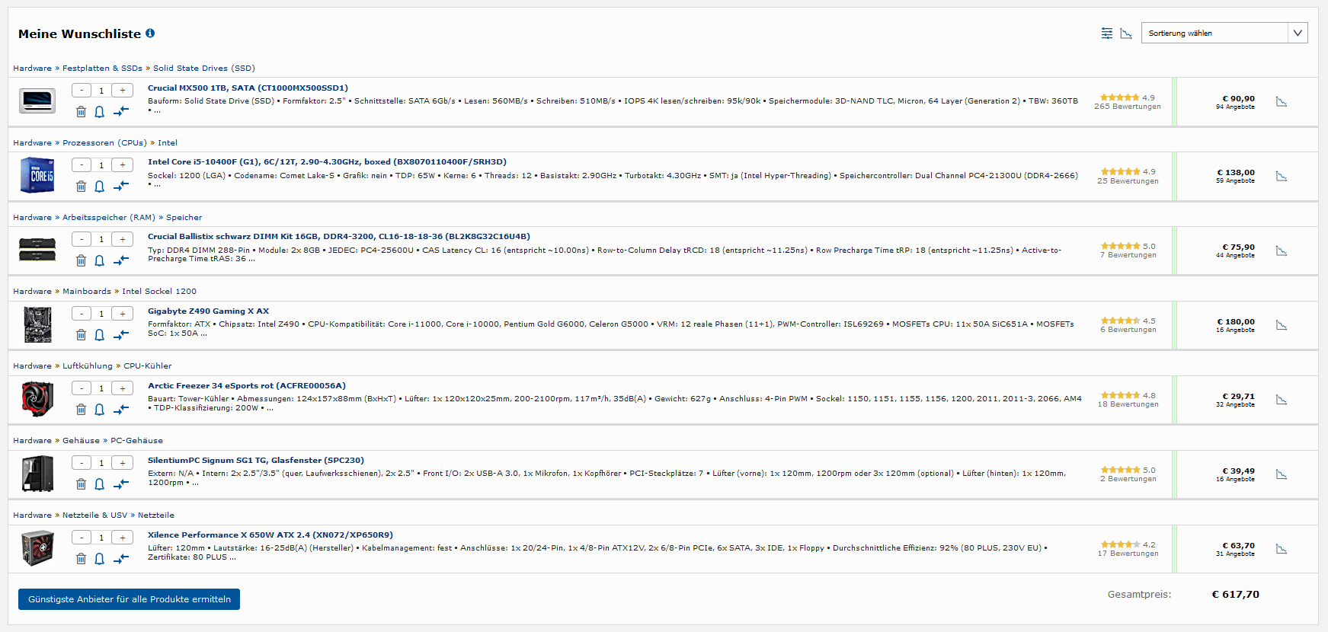Click info icon beside Meine Wunschliste
Viewport: 1328px width, 632px height.
(150, 33)
